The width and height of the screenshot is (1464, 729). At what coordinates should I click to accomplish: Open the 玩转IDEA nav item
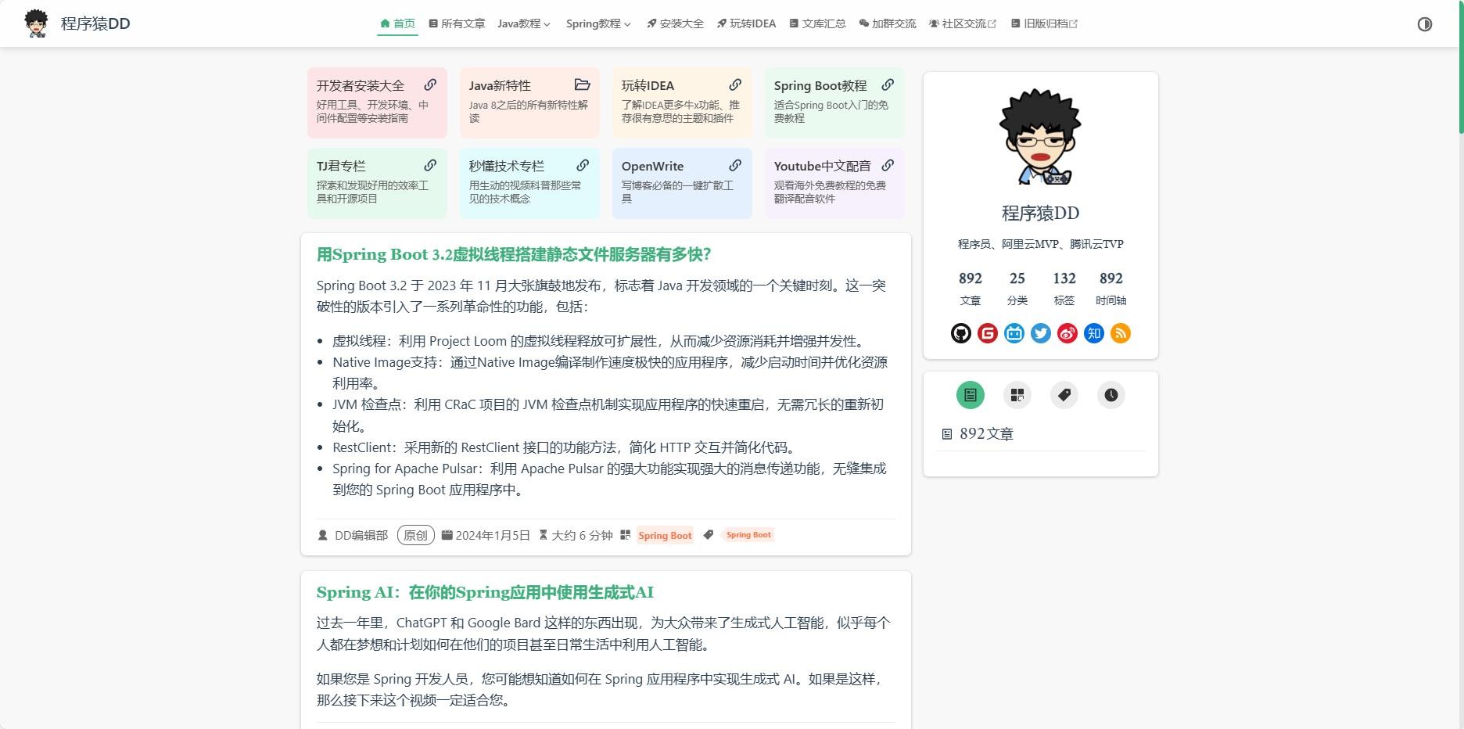746,23
